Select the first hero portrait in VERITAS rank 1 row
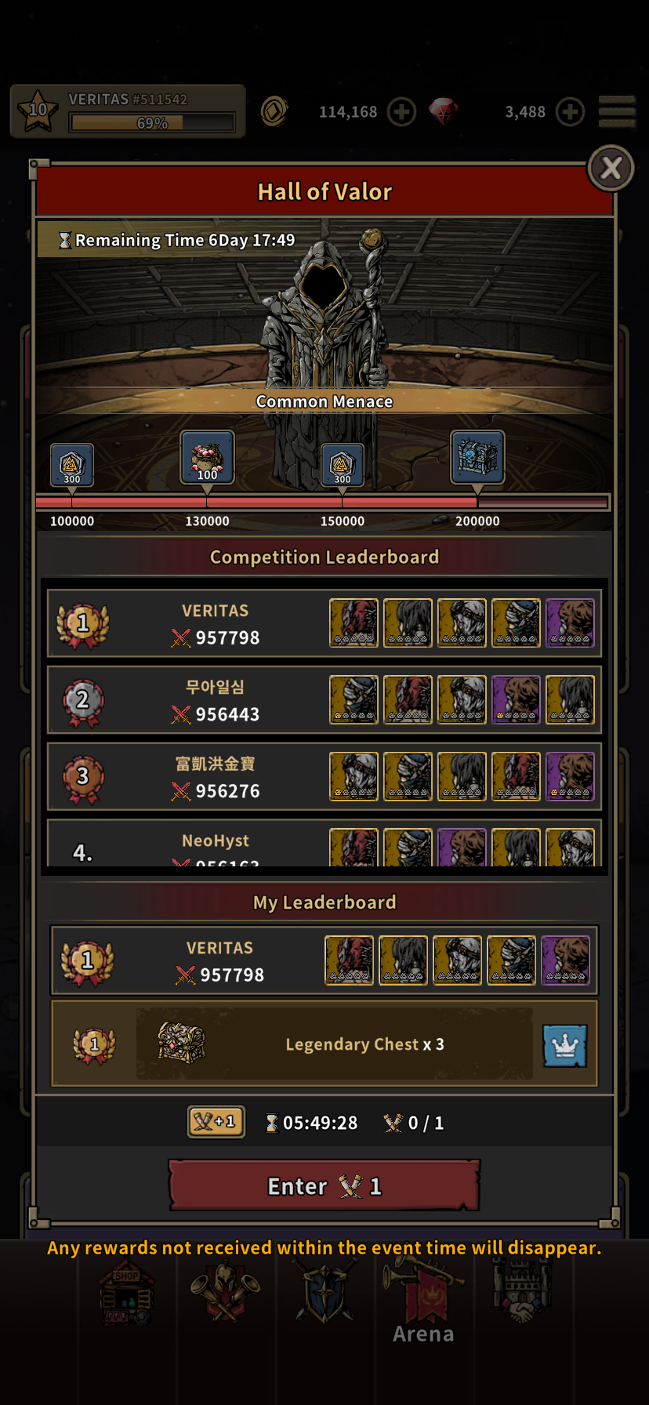The height and width of the screenshot is (1405, 649). (x=354, y=623)
